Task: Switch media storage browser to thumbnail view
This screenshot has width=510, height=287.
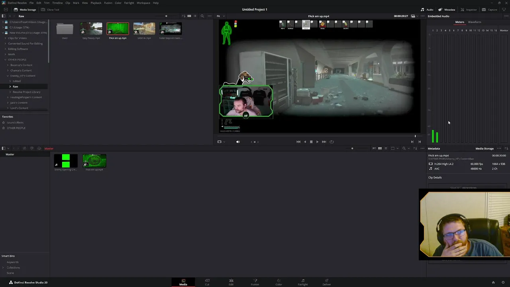Action: [189, 16]
